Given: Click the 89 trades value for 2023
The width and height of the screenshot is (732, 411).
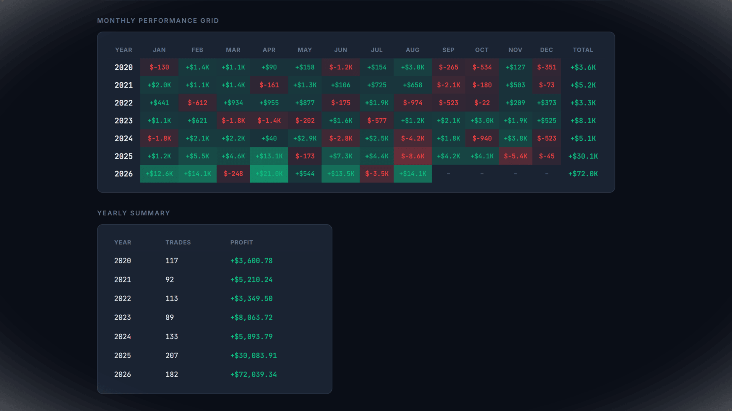Looking at the screenshot, I should tap(170, 317).
